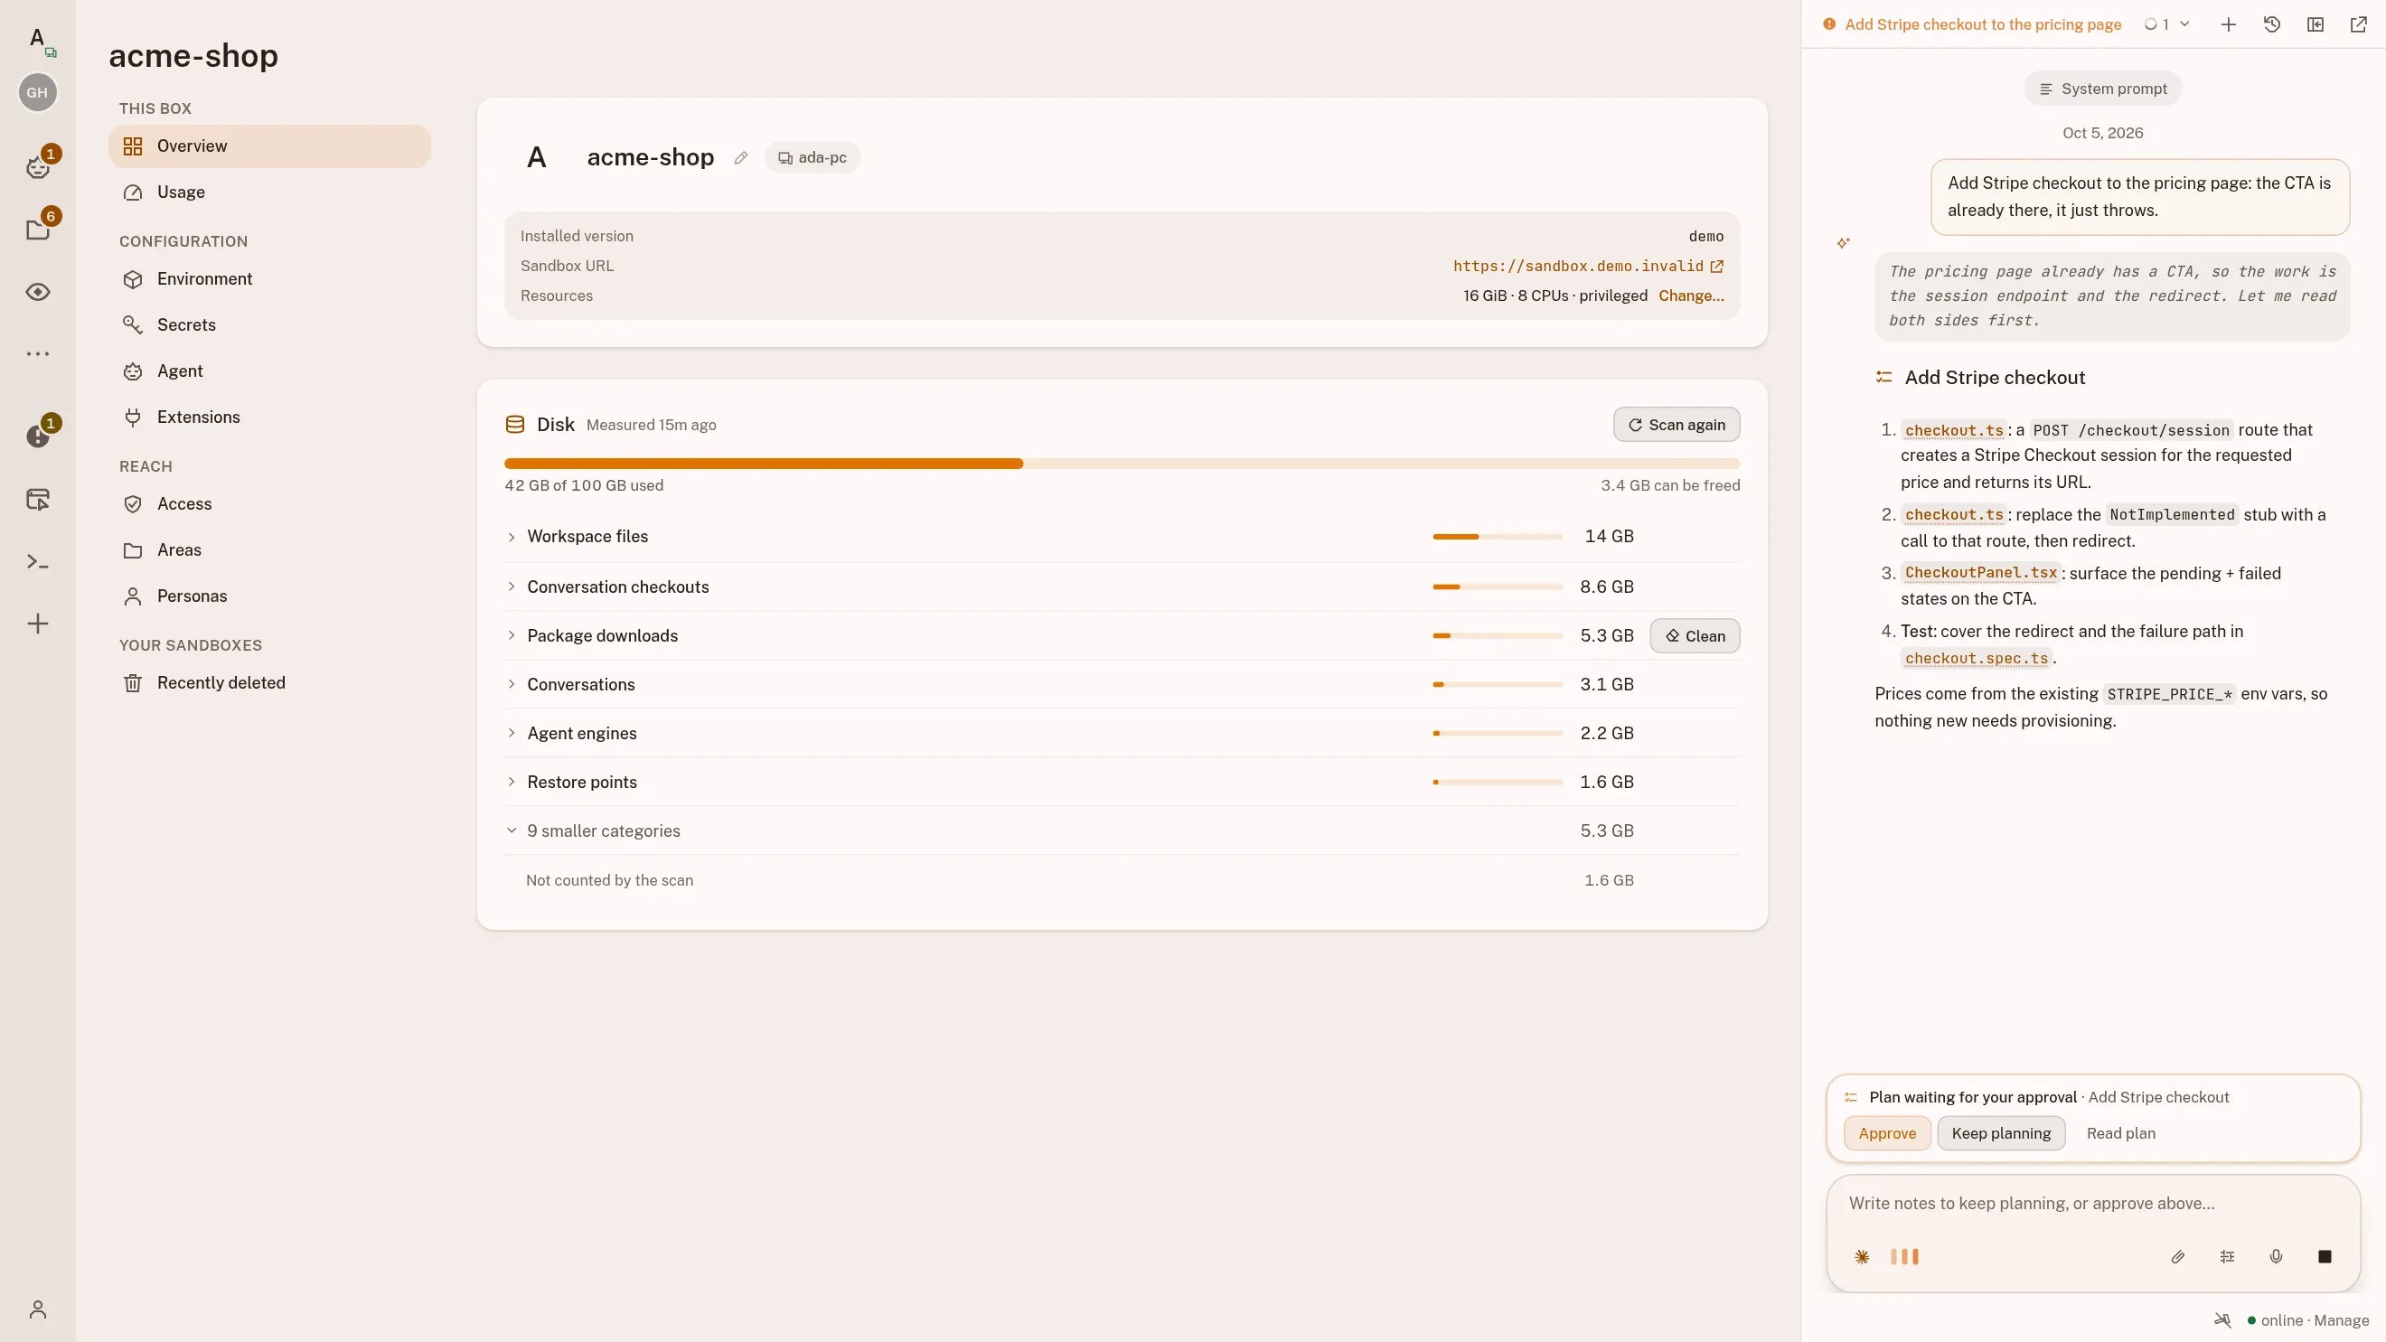Click the microphone icon in composer
Viewport: 2386px width, 1342px height.
(2276, 1257)
